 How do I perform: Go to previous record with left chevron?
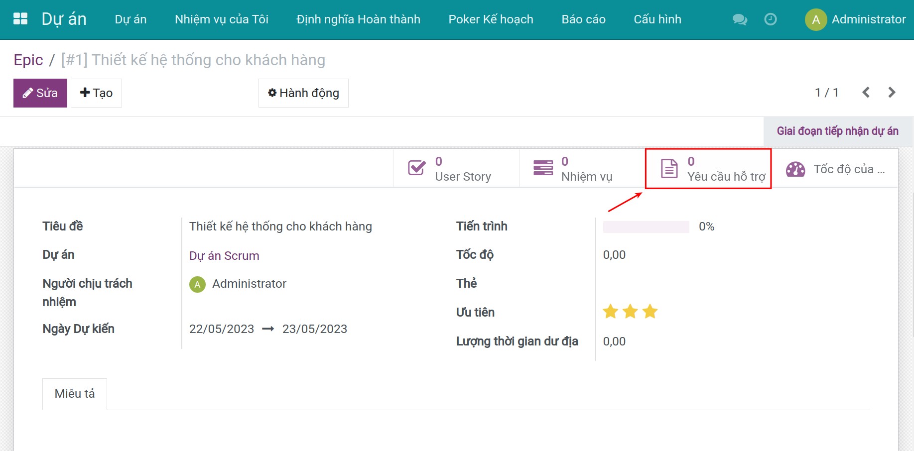[x=866, y=92]
